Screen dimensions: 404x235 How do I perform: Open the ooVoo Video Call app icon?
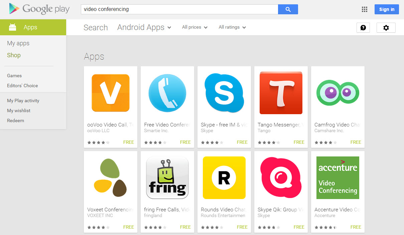point(111,93)
